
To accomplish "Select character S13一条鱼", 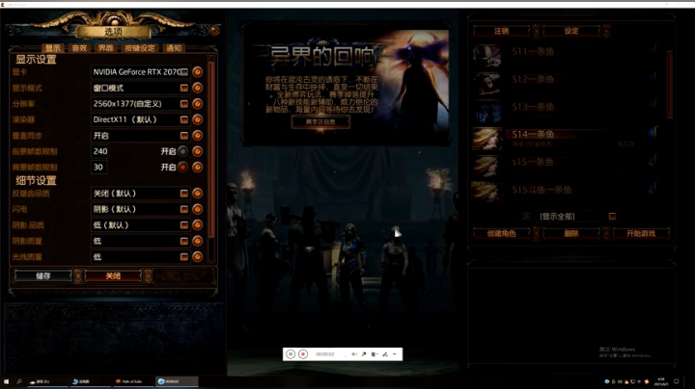I will (566, 110).
